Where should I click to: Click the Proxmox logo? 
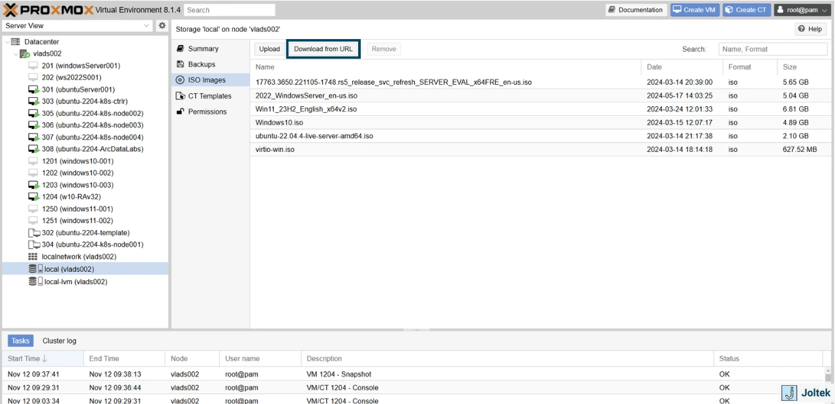click(48, 10)
